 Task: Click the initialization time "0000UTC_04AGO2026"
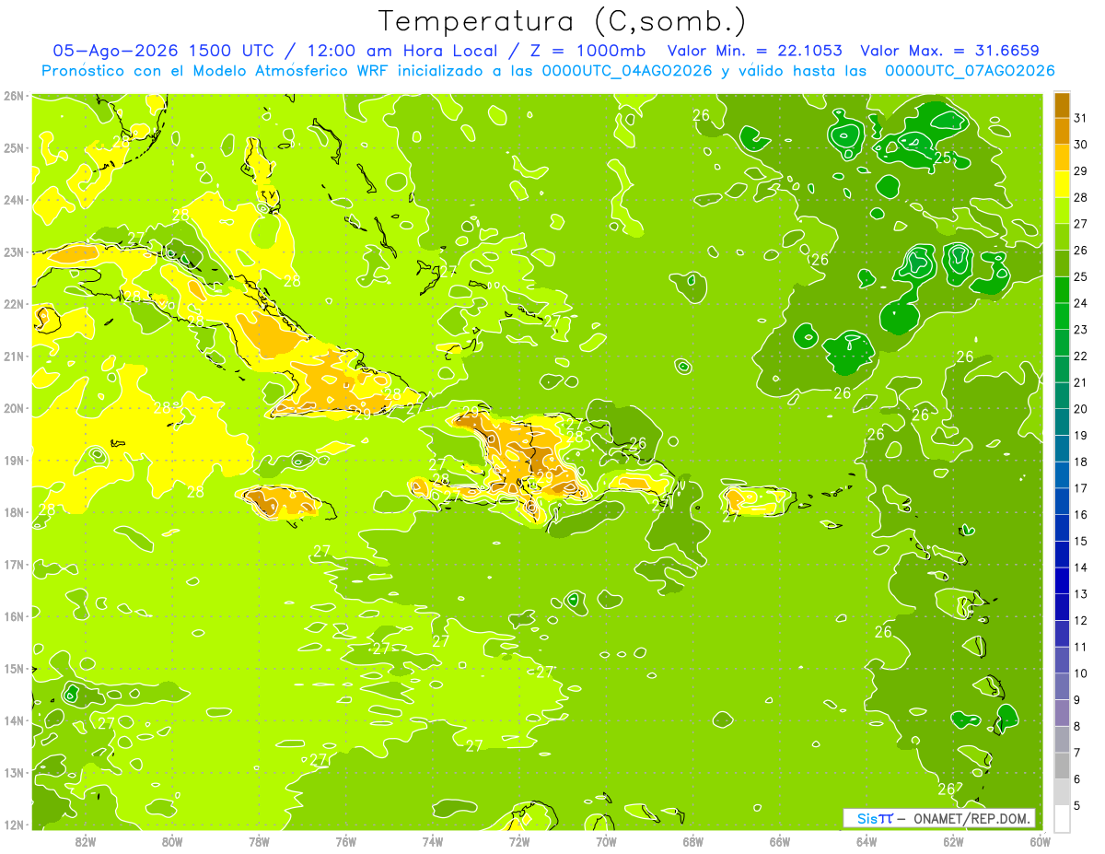[627, 71]
